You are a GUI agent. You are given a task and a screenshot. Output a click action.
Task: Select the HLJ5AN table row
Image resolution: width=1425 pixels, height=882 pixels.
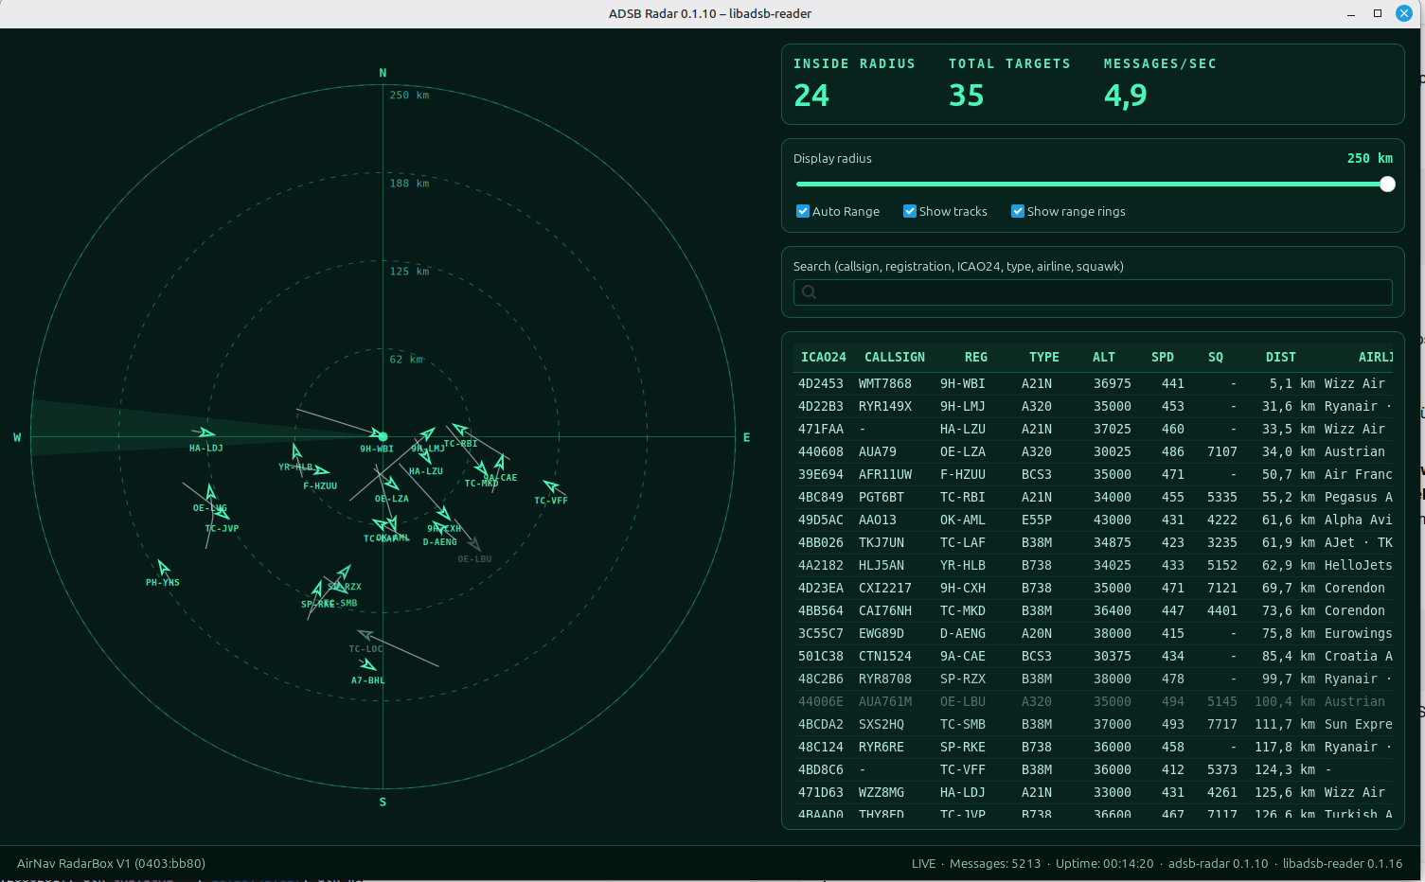tap(1093, 565)
